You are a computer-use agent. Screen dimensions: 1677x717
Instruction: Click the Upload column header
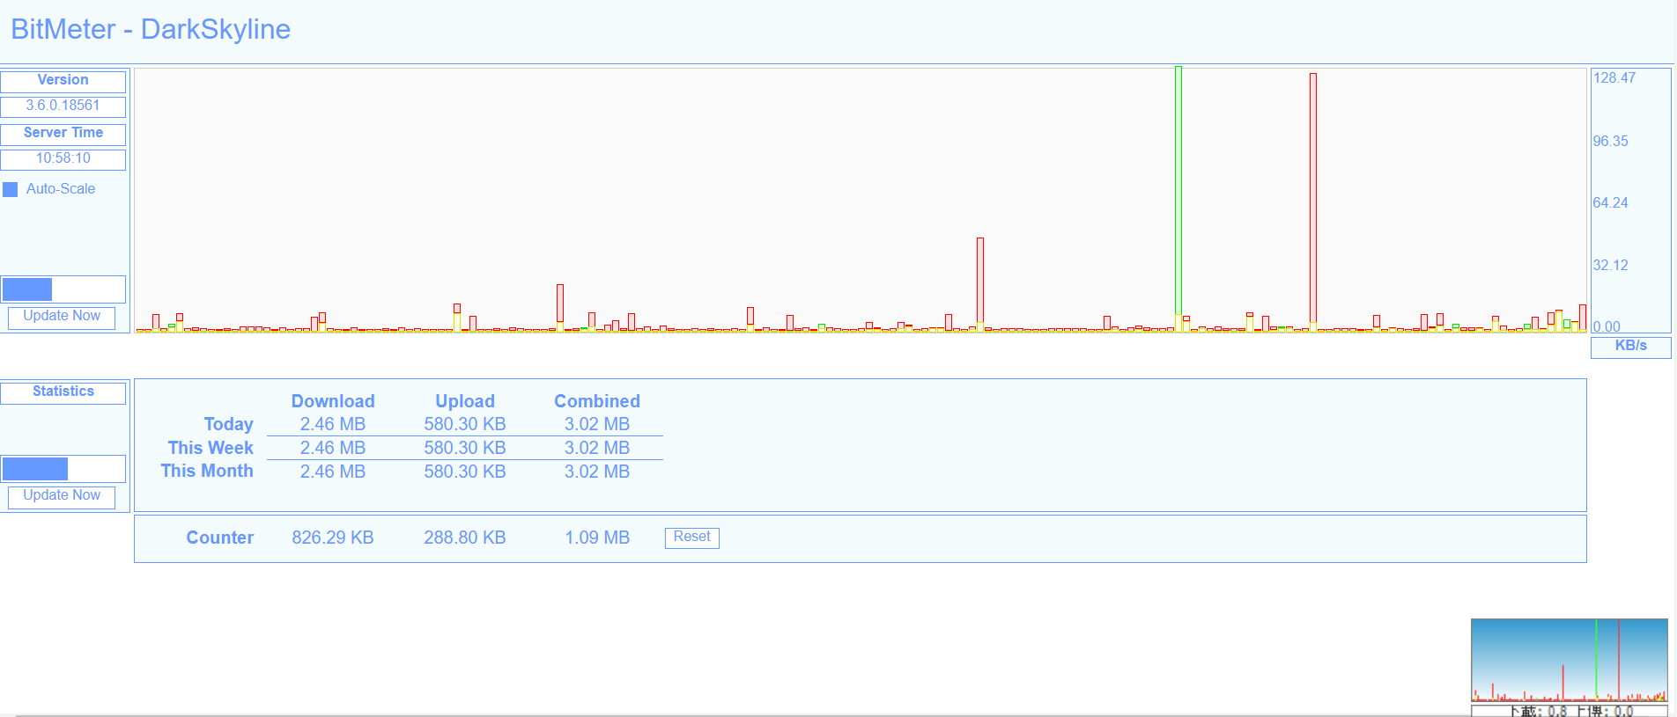click(x=465, y=401)
